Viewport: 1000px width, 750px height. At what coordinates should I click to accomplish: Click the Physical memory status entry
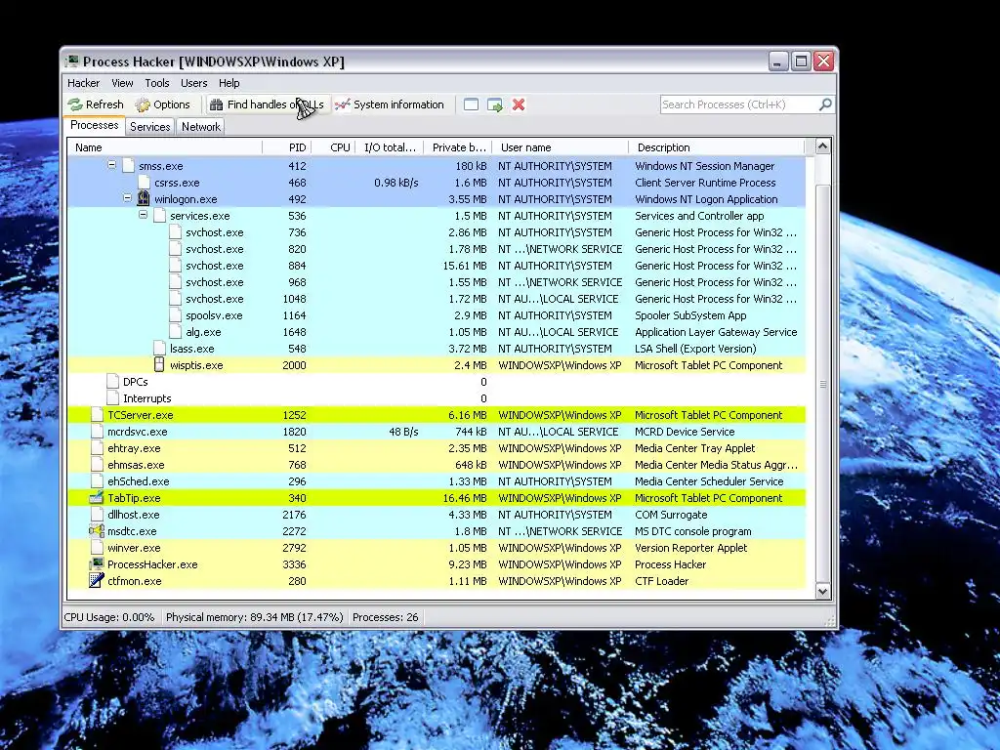click(x=255, y=617)
